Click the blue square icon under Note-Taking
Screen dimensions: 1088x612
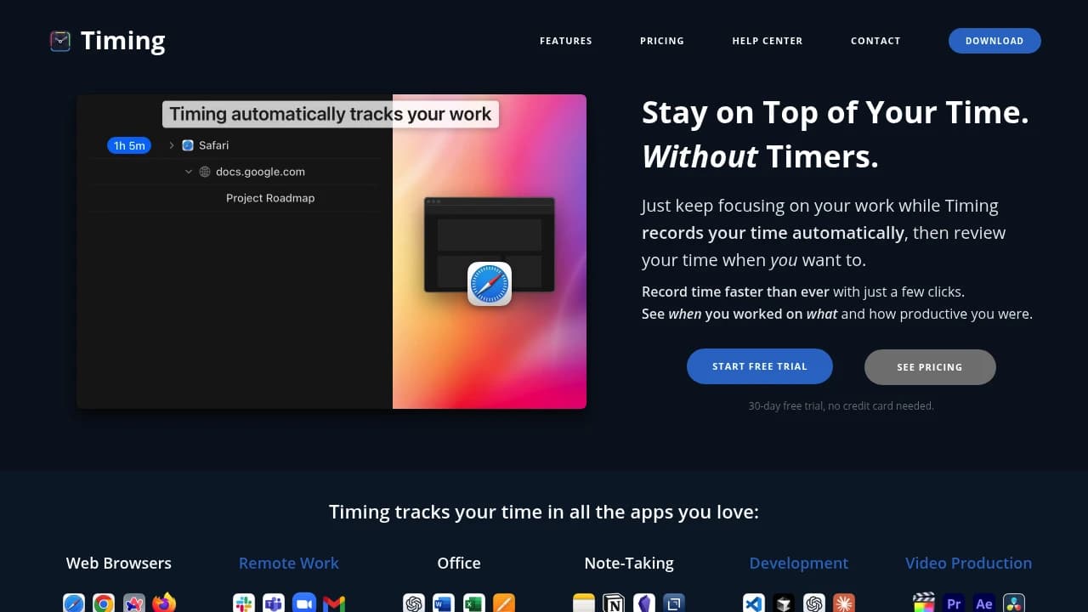[x=674, y=603]
